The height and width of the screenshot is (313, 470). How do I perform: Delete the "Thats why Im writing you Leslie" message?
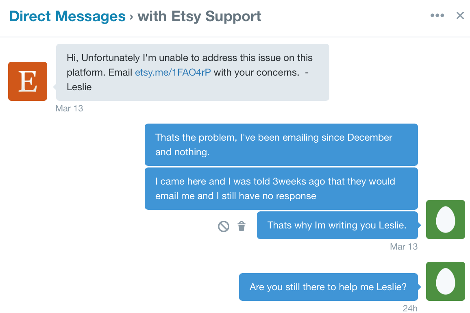242,227
